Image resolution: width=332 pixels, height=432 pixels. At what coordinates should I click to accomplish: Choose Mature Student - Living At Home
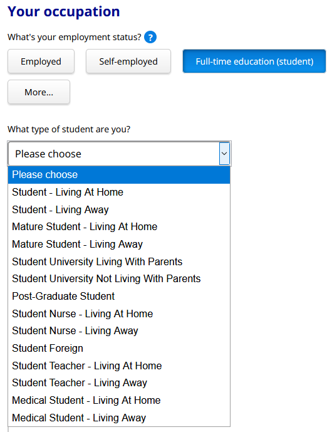119,227
